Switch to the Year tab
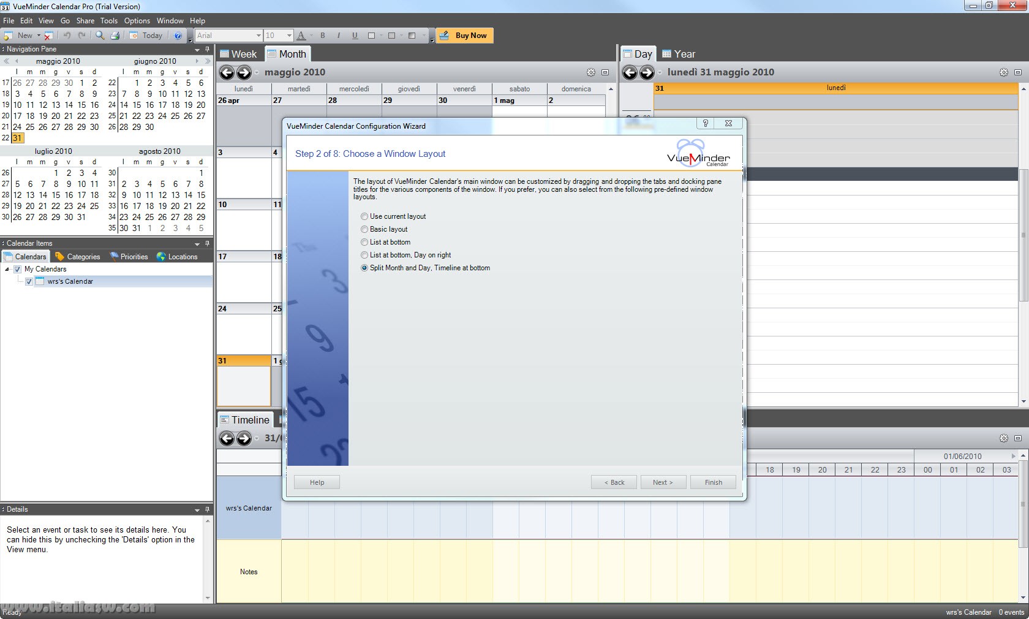Viewport: 1029px width, 619px height. [679, 54]
